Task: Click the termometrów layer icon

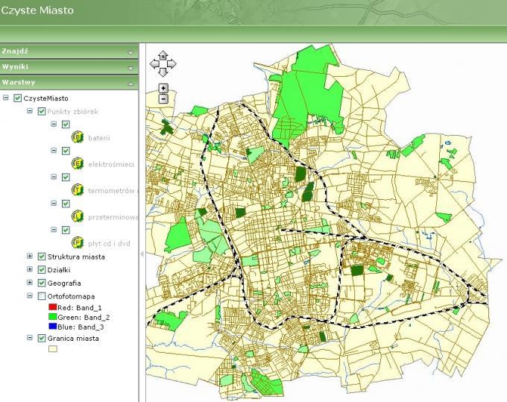Action: click(78, 190)
